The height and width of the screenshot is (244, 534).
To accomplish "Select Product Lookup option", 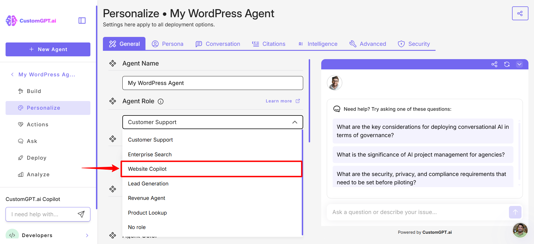I will coord(212,213).
